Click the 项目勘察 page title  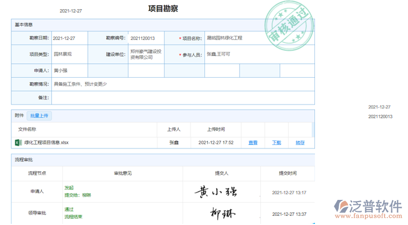coord(163,9)
